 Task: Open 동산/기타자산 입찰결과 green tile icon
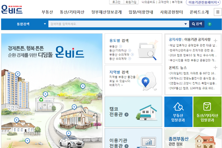coord(207,106)
